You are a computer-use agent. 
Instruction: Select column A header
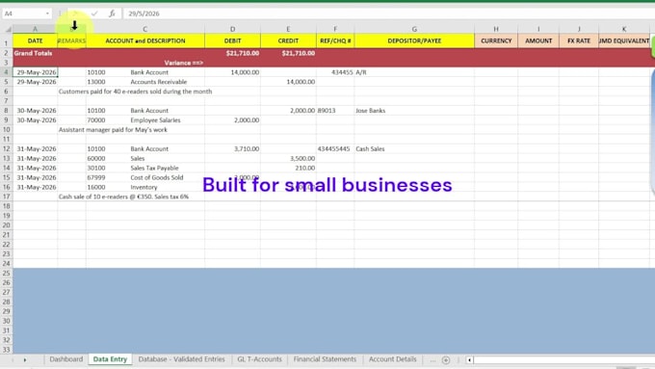point(35,29)
